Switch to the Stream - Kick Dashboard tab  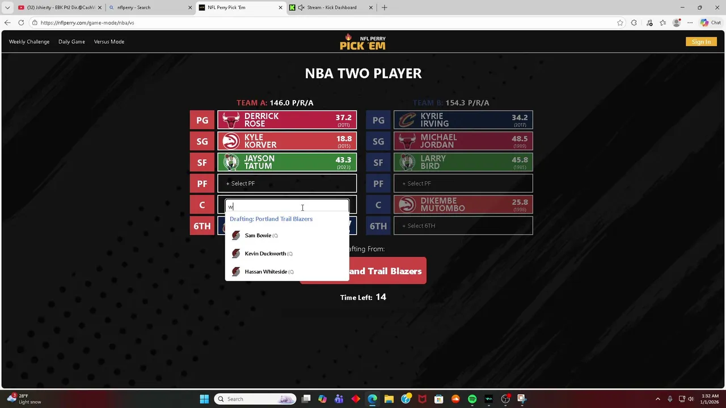[x=330, y=7]
